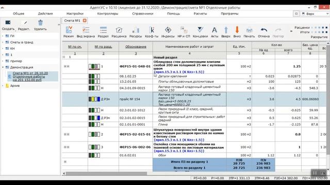Sort by № по см. column header

tap(75, 47)
